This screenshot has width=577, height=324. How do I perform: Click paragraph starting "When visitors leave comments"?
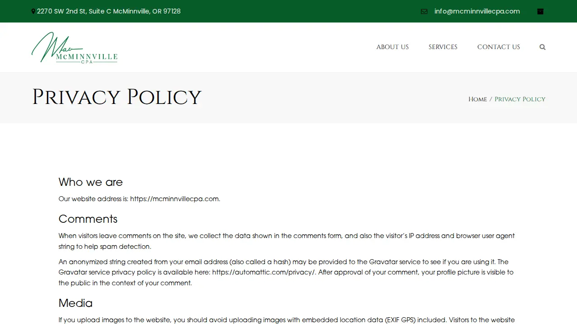287,241
